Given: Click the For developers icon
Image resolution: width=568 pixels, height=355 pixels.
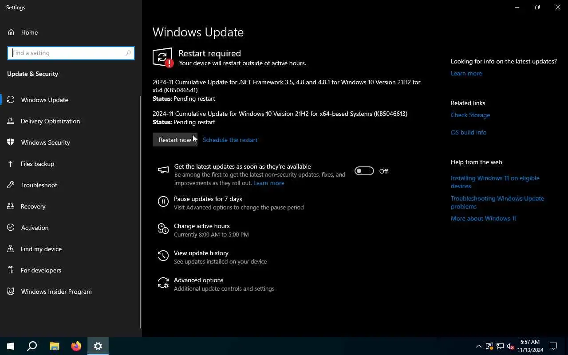Looking at the screenshot, I should click(x=11, y=270).
